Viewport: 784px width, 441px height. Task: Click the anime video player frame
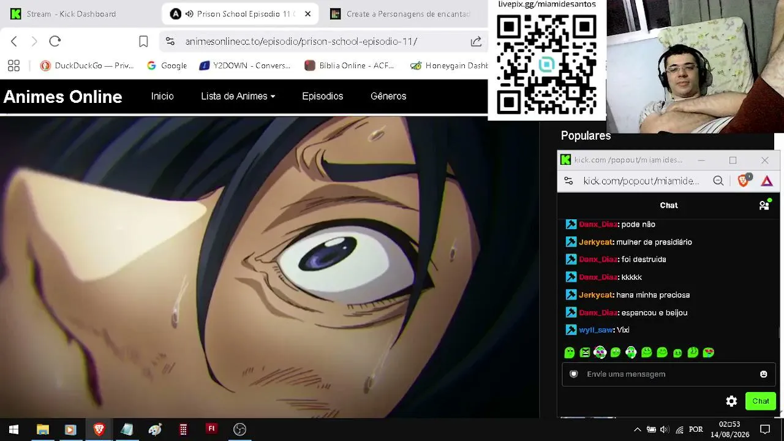coord(269,267)
